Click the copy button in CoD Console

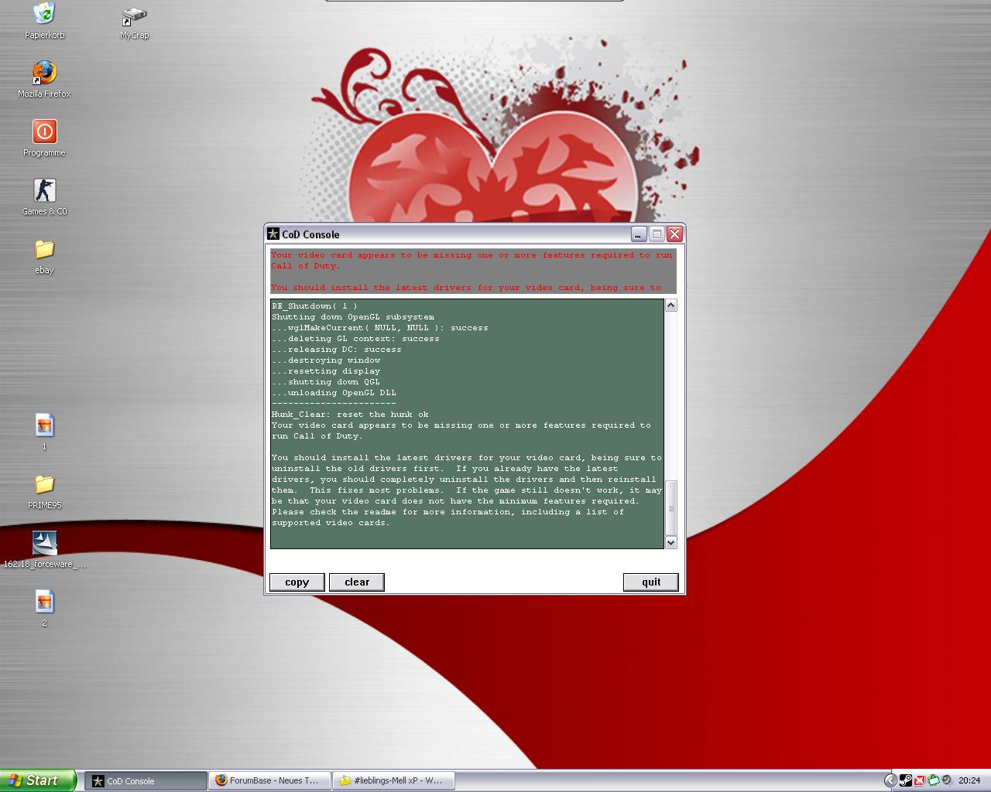click(297, 582)
